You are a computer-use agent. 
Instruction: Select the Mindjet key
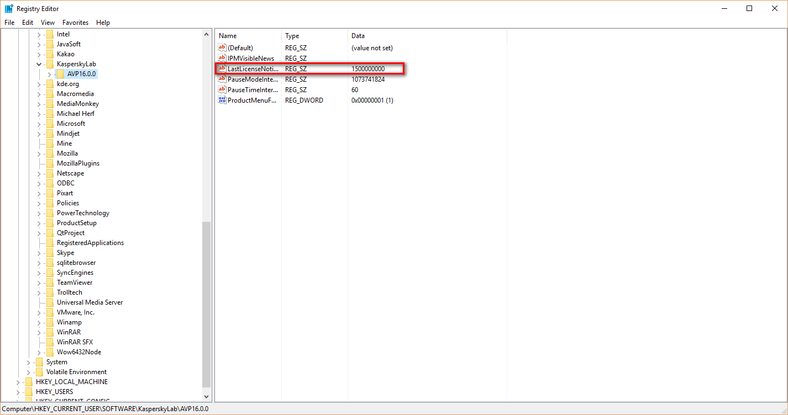tap(69, 134)
